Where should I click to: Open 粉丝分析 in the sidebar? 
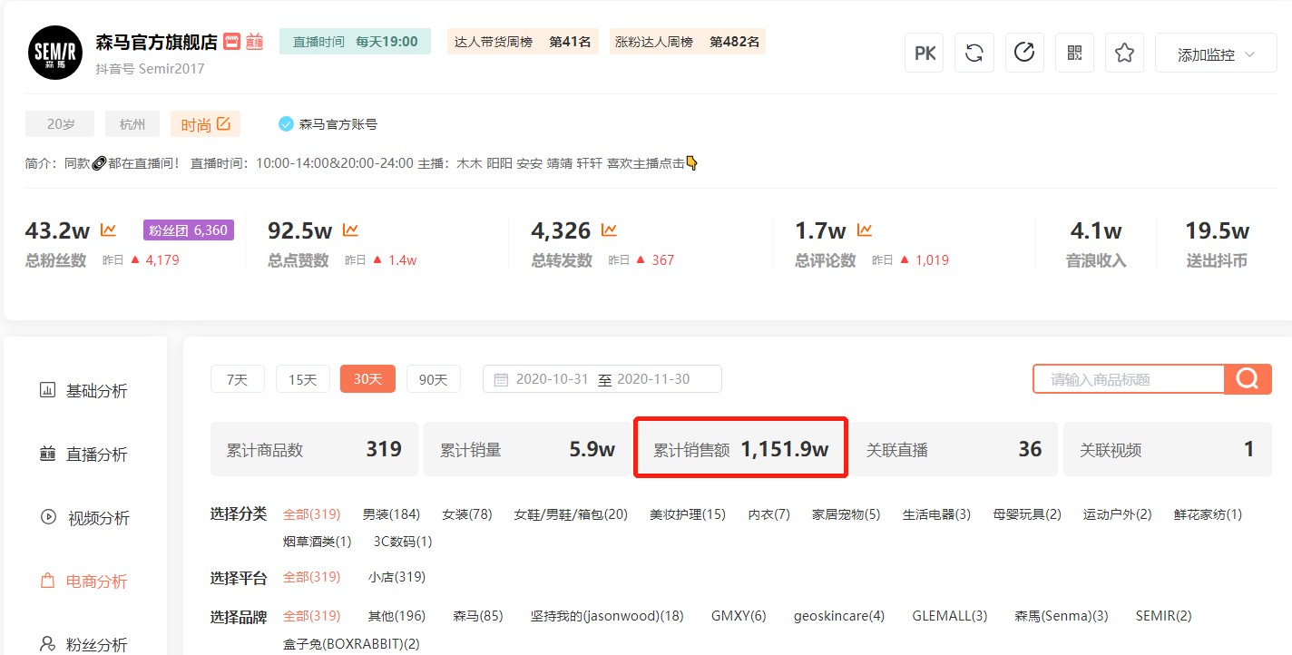(x=83, y=645)
